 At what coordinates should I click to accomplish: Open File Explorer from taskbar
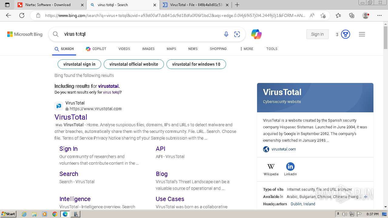[x=35, y=214]
